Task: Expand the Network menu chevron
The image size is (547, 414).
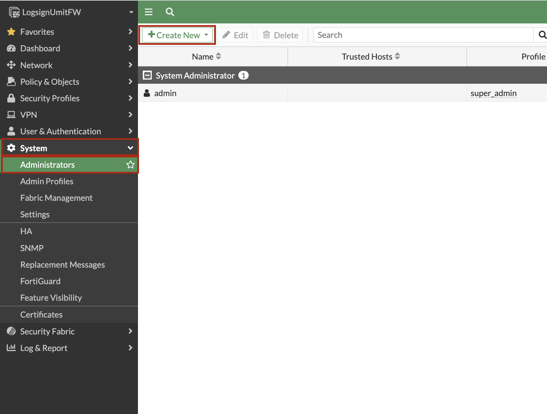Action: pos(130,64)
